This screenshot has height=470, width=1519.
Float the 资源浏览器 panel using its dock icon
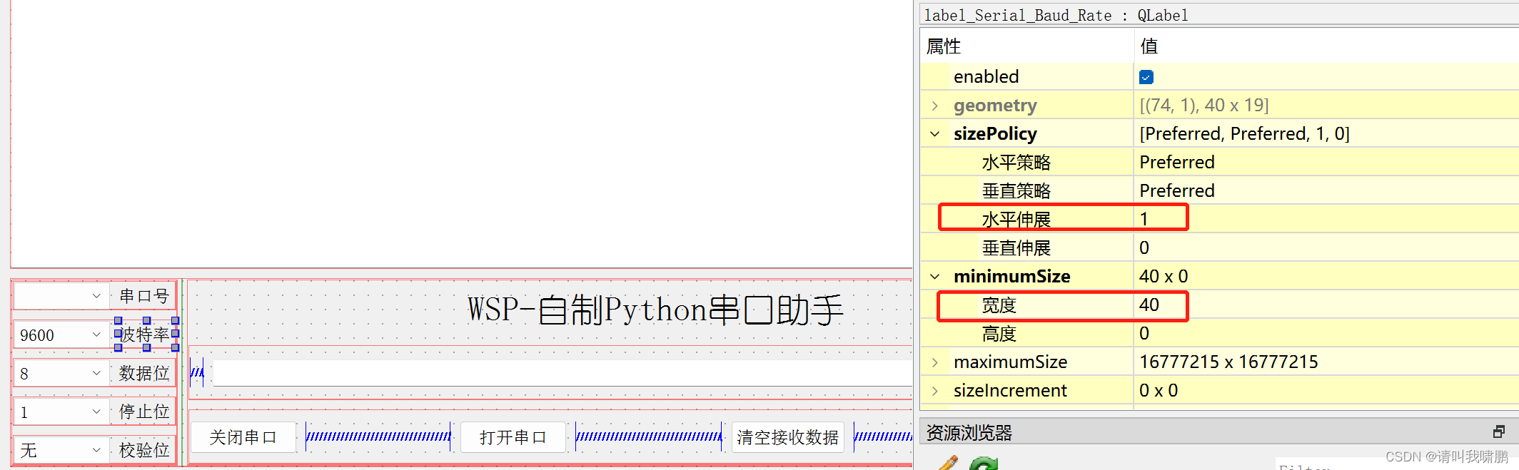tap(1499, 431)
